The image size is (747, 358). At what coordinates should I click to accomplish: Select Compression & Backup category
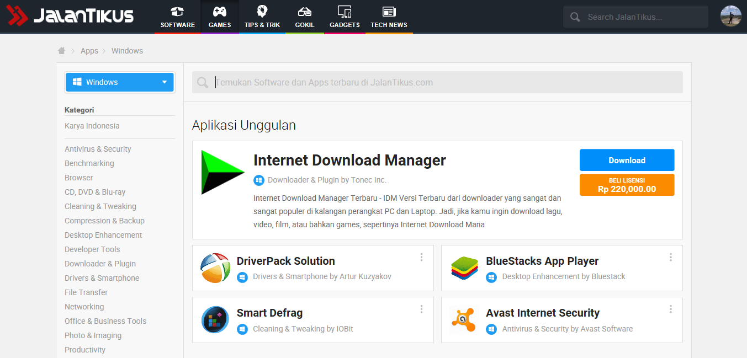pos(104,221)
